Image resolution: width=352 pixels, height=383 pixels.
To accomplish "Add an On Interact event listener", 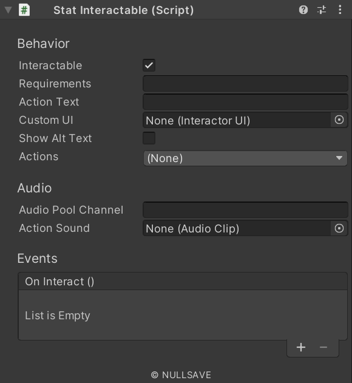I will 301,347.
